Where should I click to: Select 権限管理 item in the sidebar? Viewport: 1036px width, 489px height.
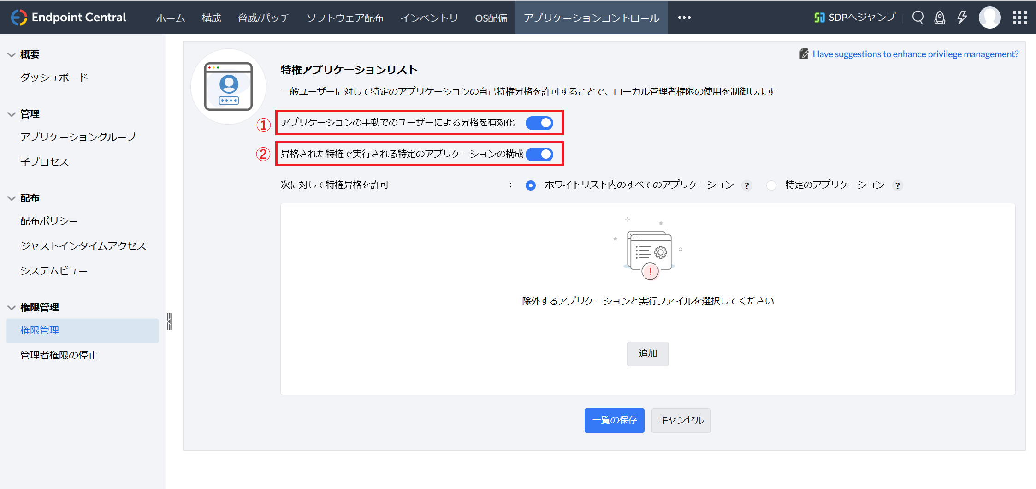point(83,330)
